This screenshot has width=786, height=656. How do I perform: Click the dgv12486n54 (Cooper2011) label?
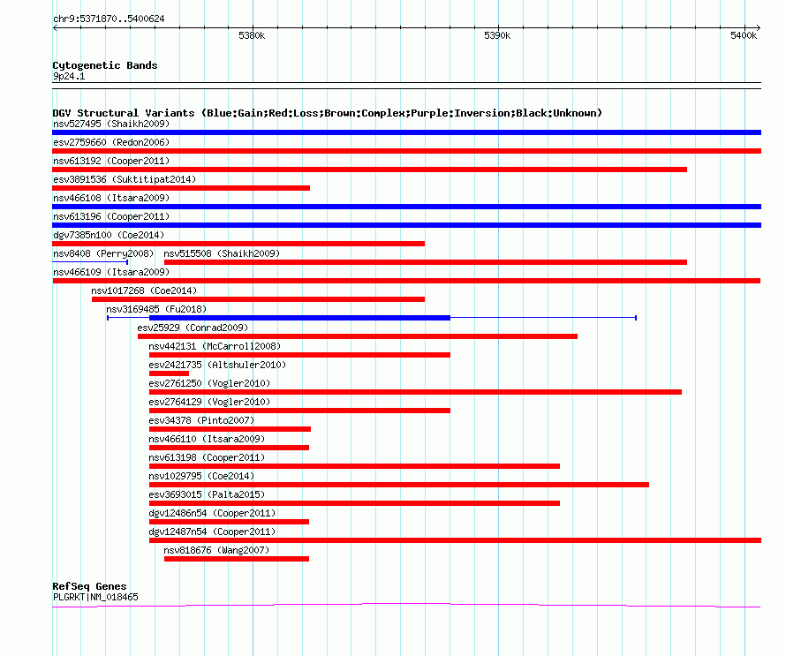[x=212, y=513]
